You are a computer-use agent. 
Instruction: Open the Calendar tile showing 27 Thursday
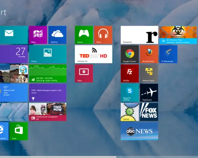14,54
